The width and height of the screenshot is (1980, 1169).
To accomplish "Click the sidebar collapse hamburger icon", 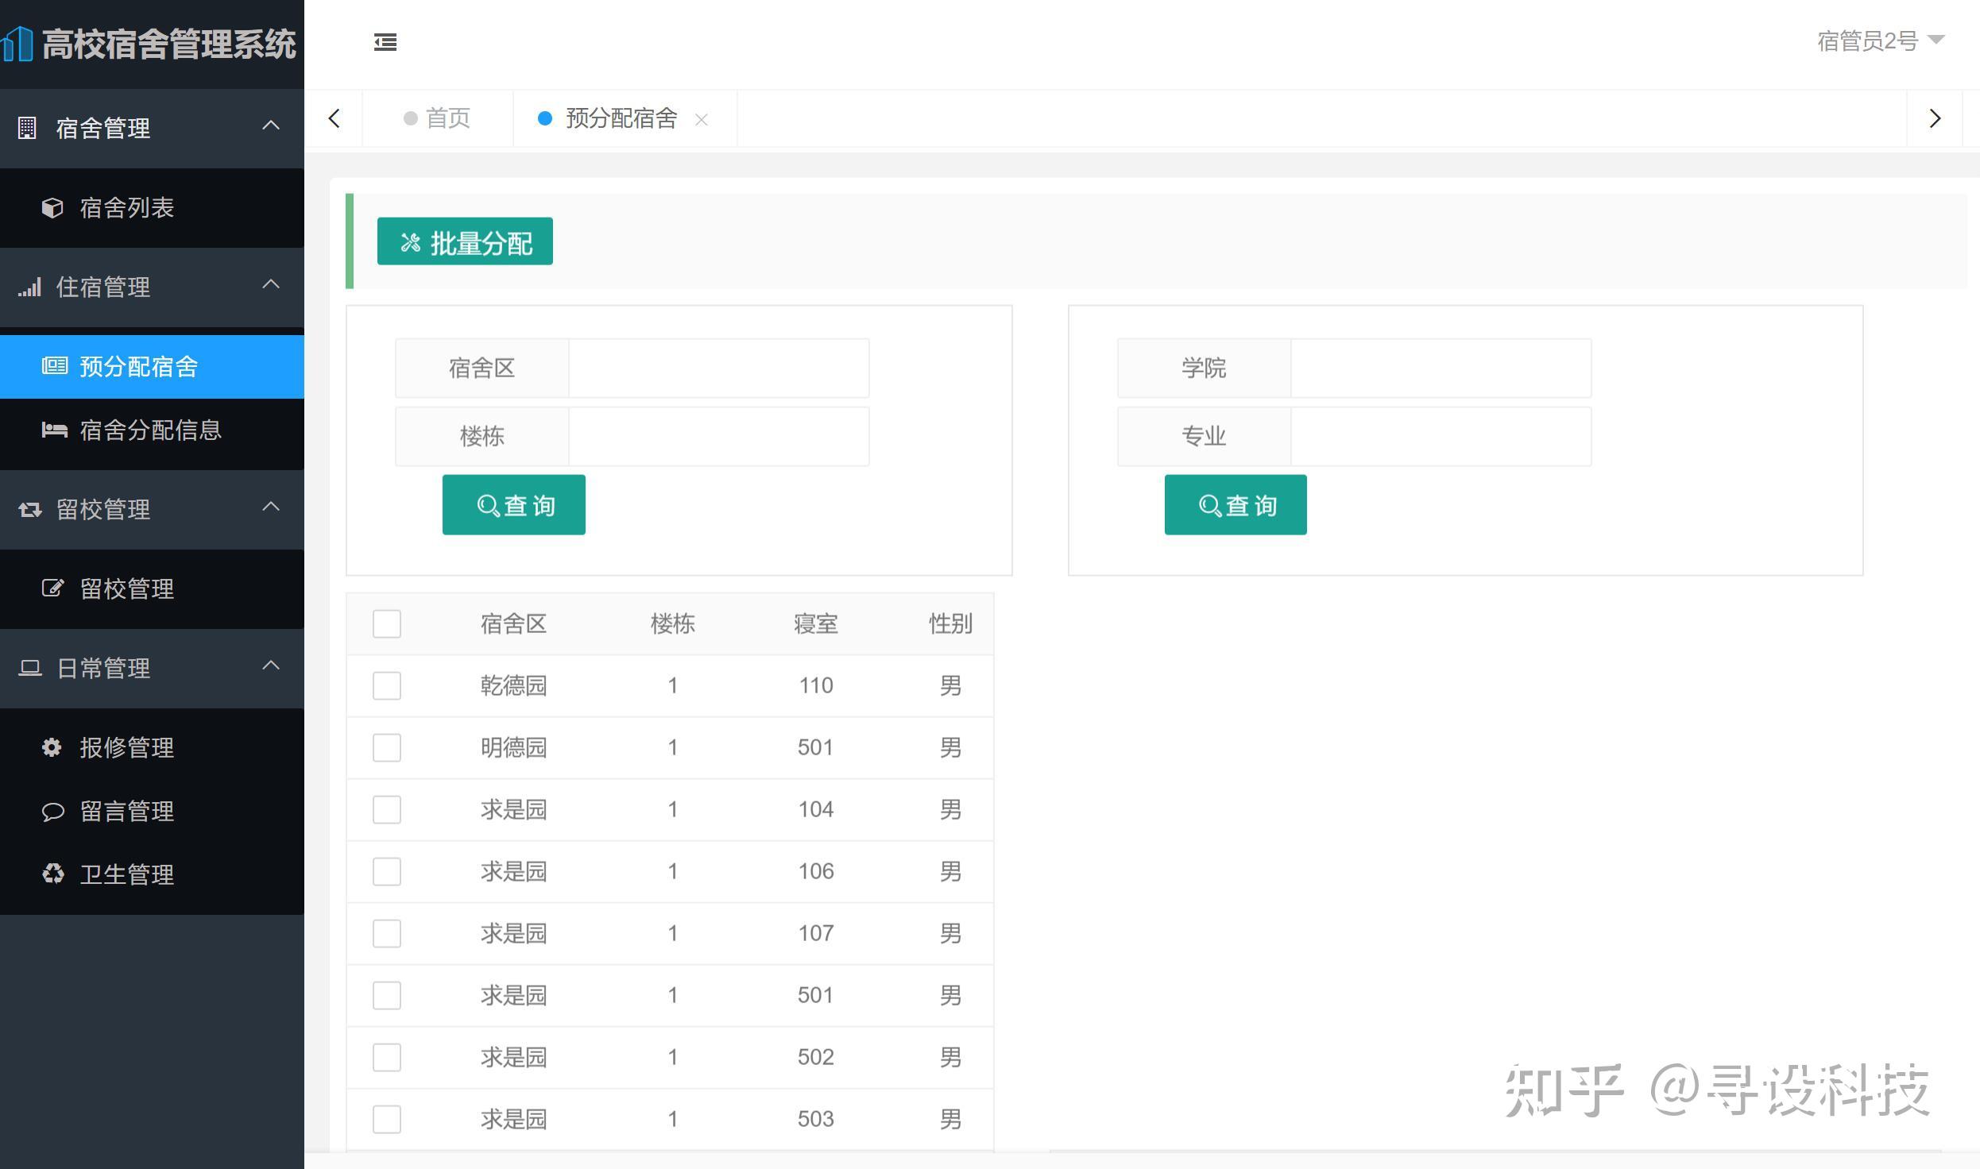I will point(385,42).
